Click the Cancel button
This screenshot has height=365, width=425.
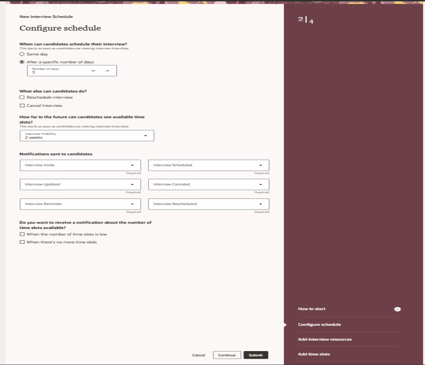(199, 355)
